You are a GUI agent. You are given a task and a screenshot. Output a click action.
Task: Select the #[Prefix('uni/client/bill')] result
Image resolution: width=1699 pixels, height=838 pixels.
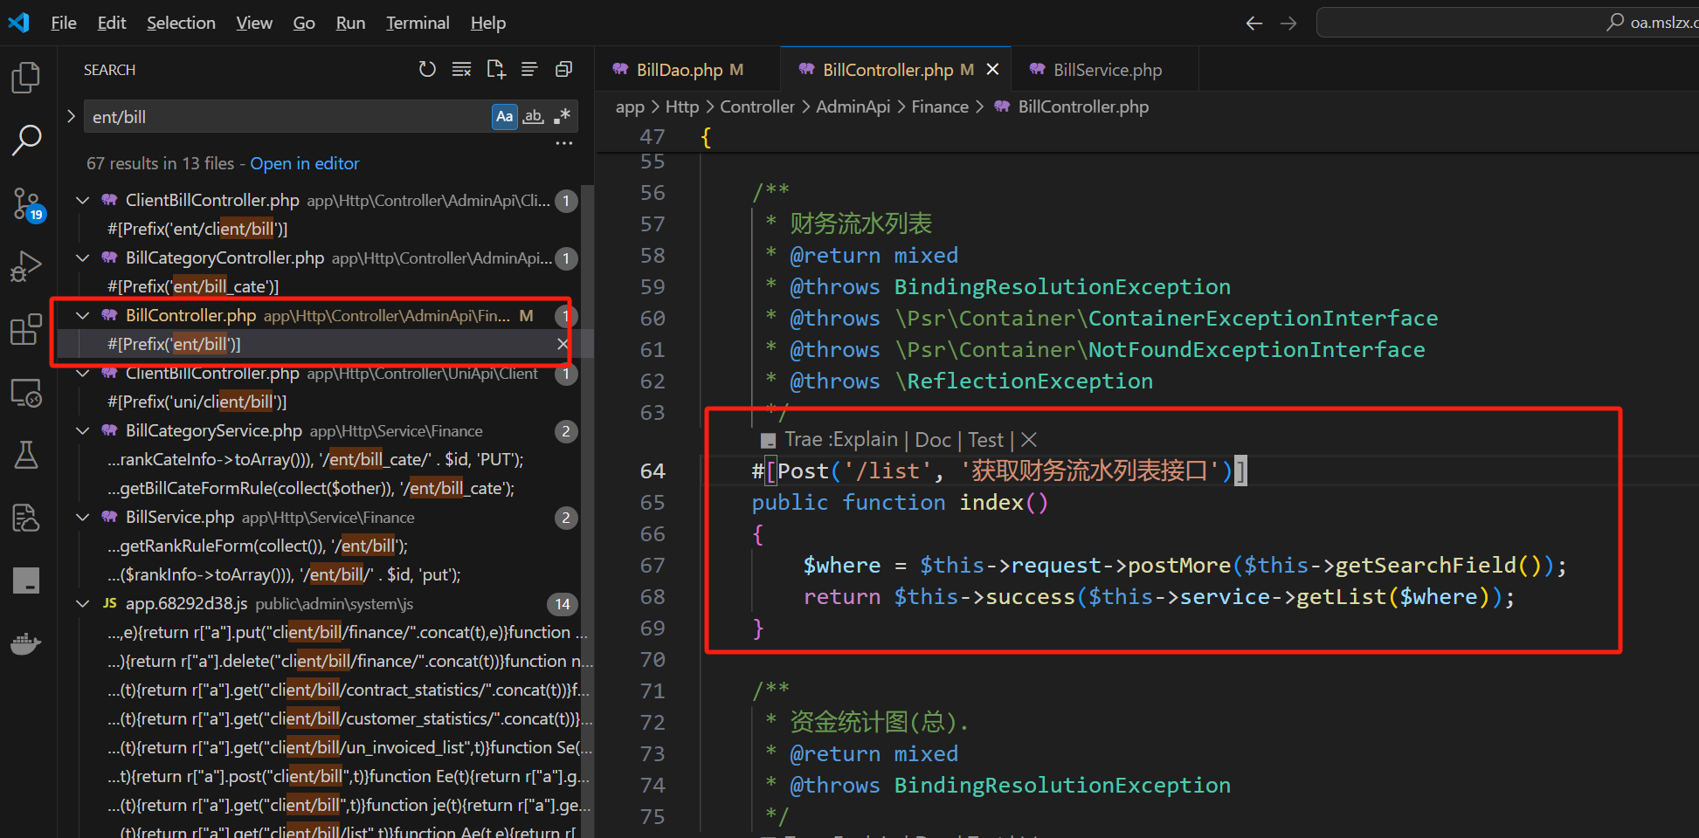[x=197, y=402]
